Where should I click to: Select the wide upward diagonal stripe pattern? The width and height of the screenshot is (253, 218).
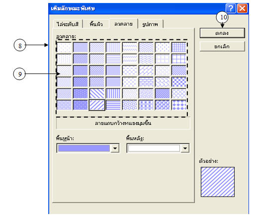pos(97,105)
